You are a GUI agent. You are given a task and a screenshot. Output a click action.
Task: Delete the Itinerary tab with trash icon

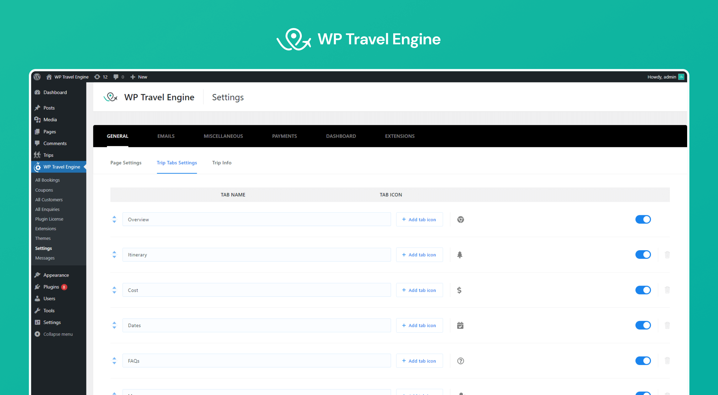(667, 255)
